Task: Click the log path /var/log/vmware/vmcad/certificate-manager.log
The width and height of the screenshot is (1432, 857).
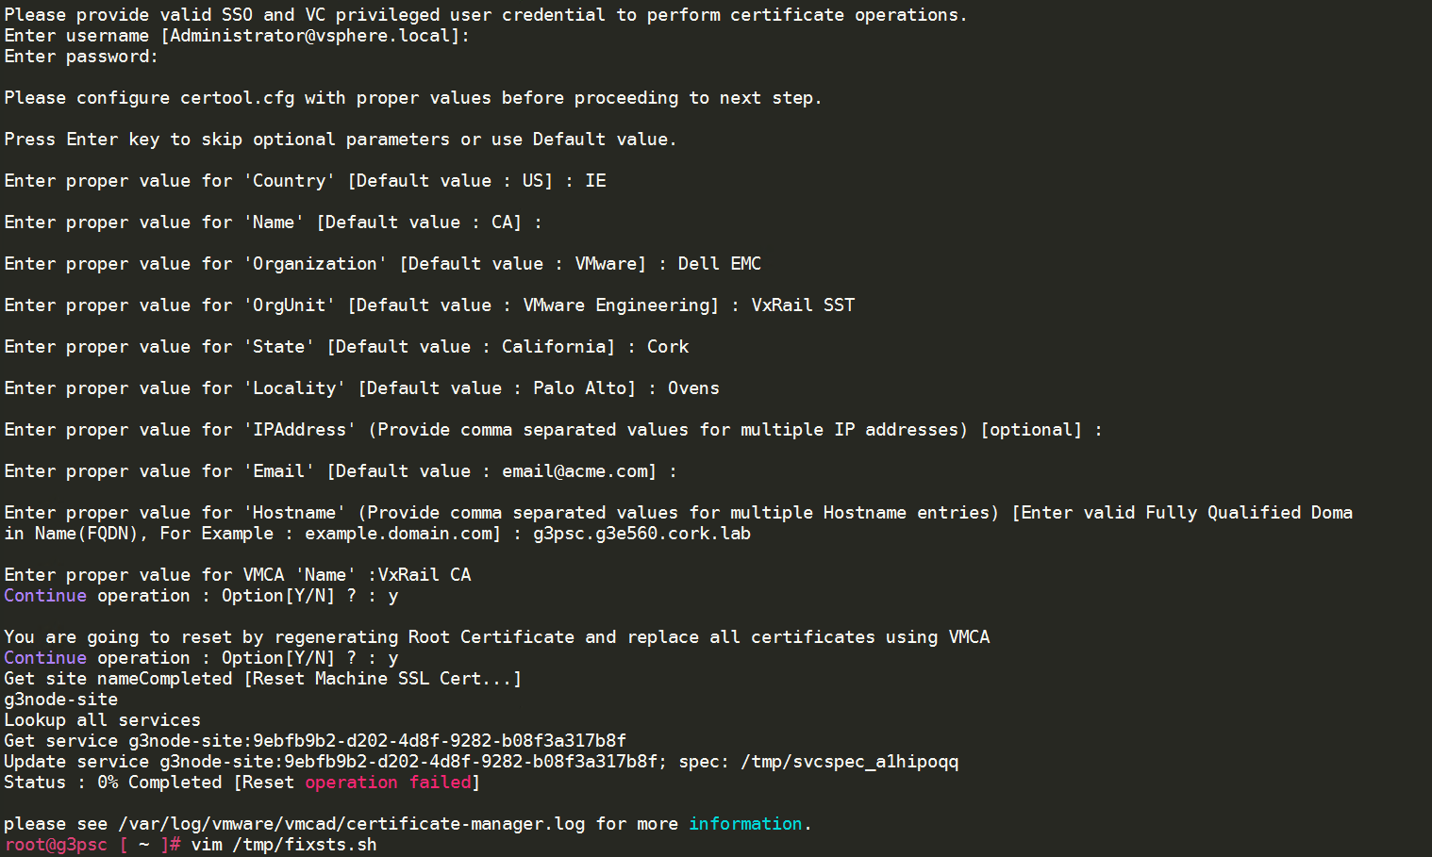Action: pos(352,824)
